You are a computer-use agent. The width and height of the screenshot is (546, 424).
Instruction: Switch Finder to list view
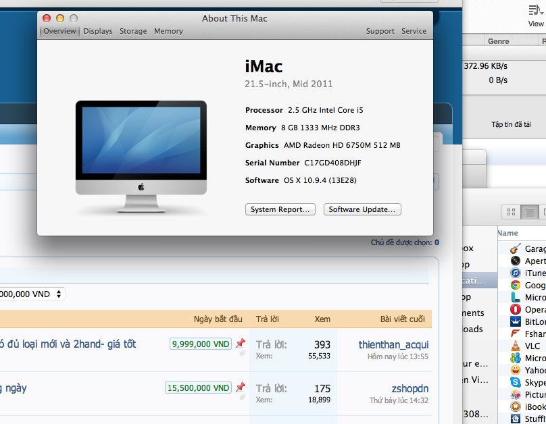[530, 212]
